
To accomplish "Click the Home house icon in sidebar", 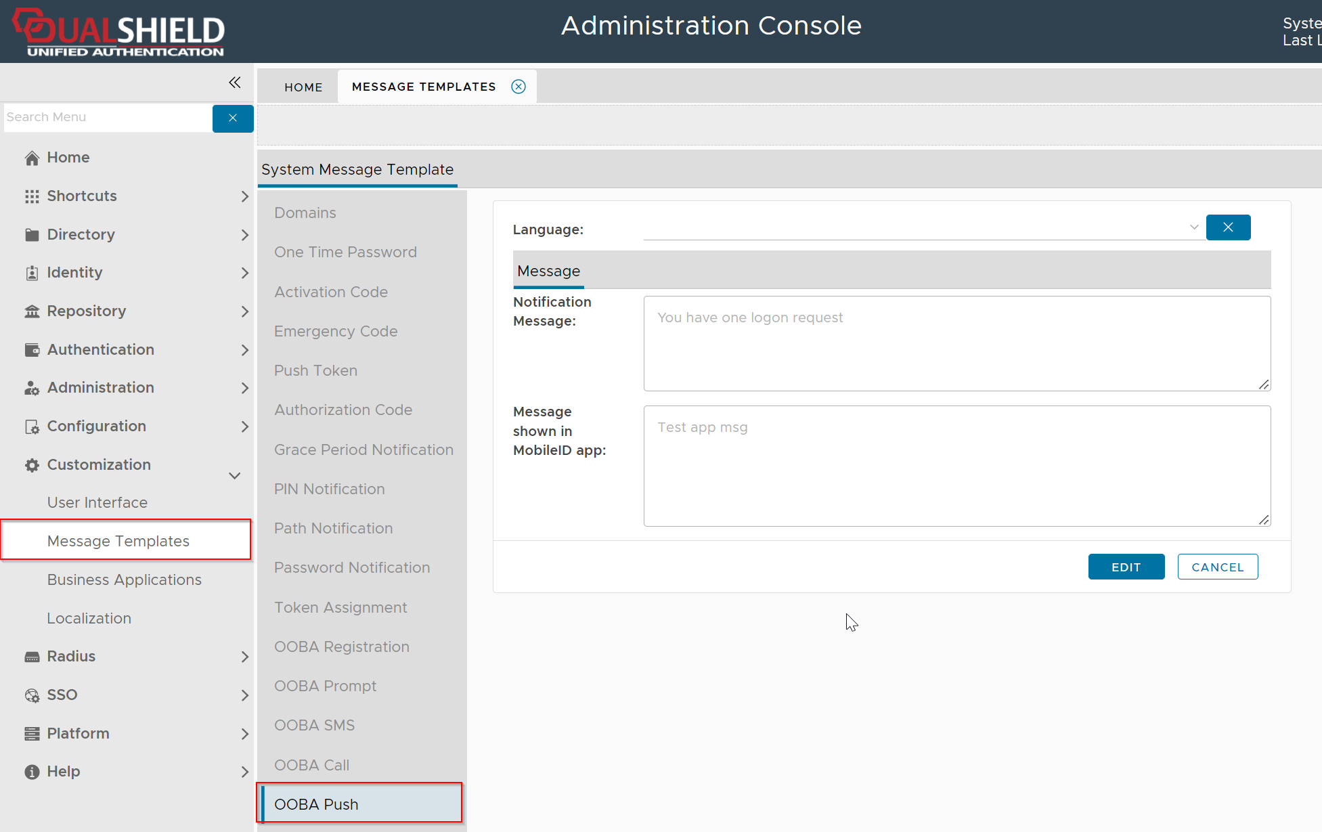I will pos(32,158).
